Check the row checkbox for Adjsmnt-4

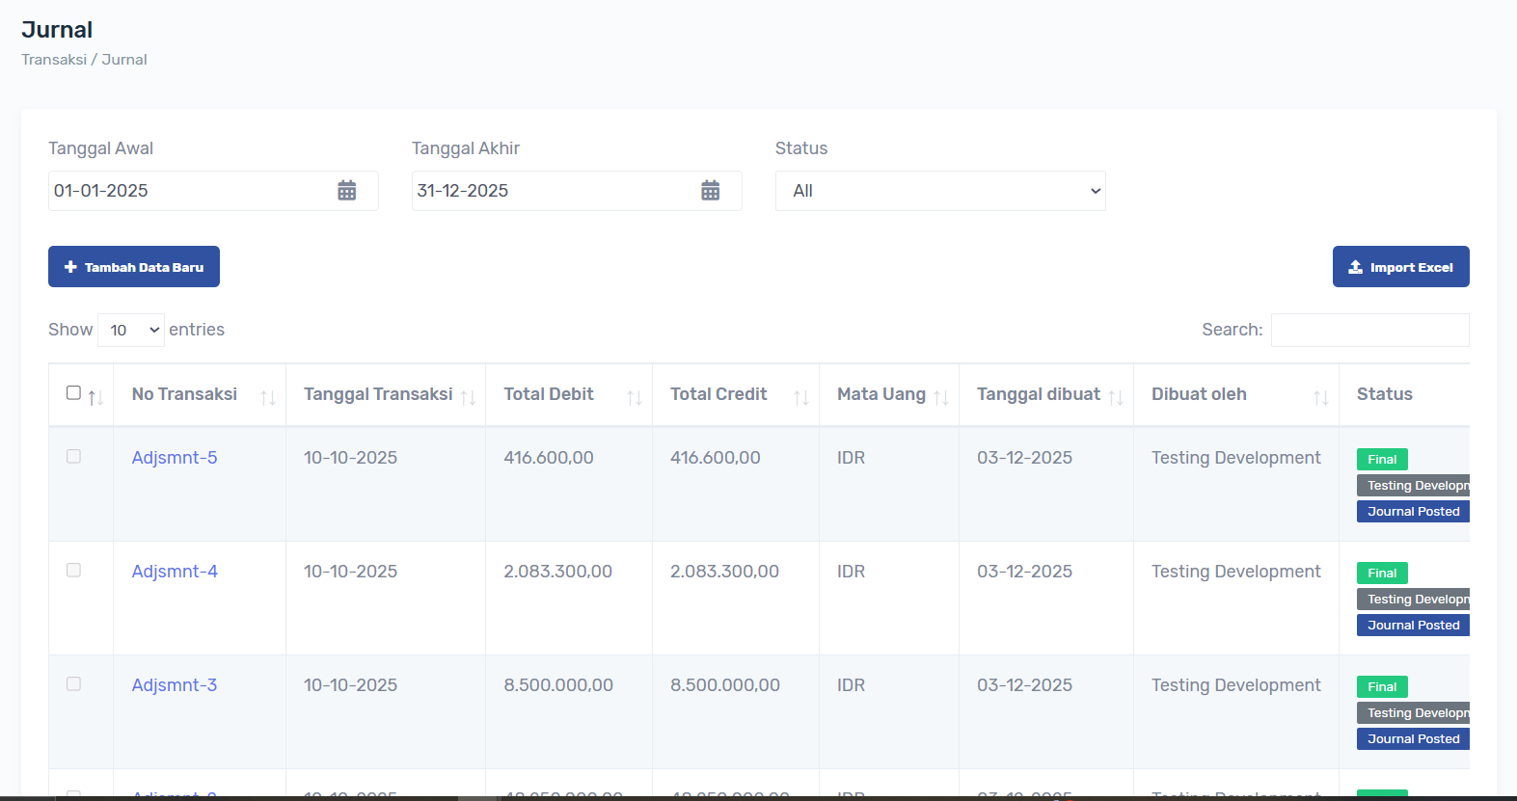click(x=73, y=571)
